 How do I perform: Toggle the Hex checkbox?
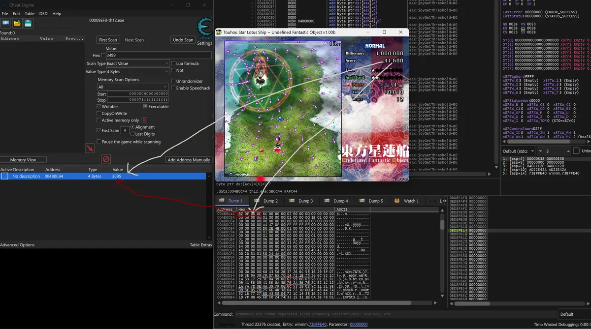click(103, 56)
